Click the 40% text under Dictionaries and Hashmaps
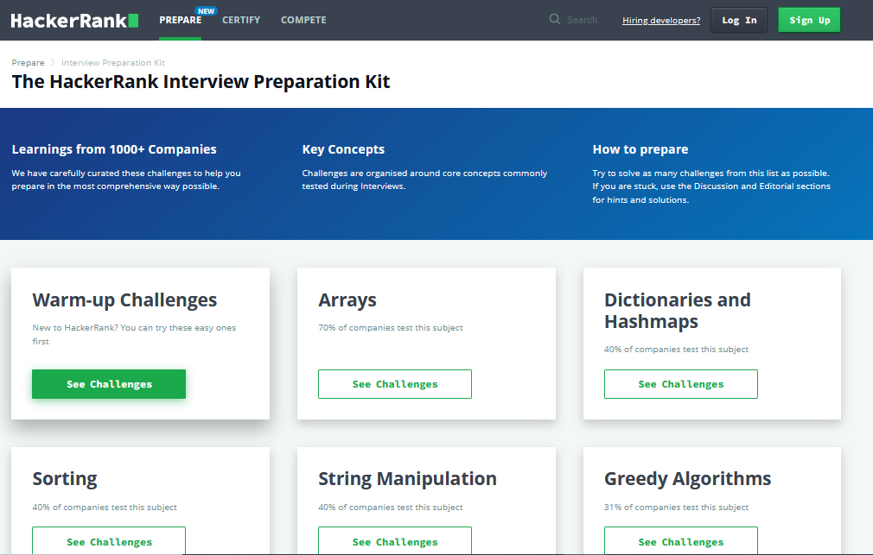 (x=677, y=350)
